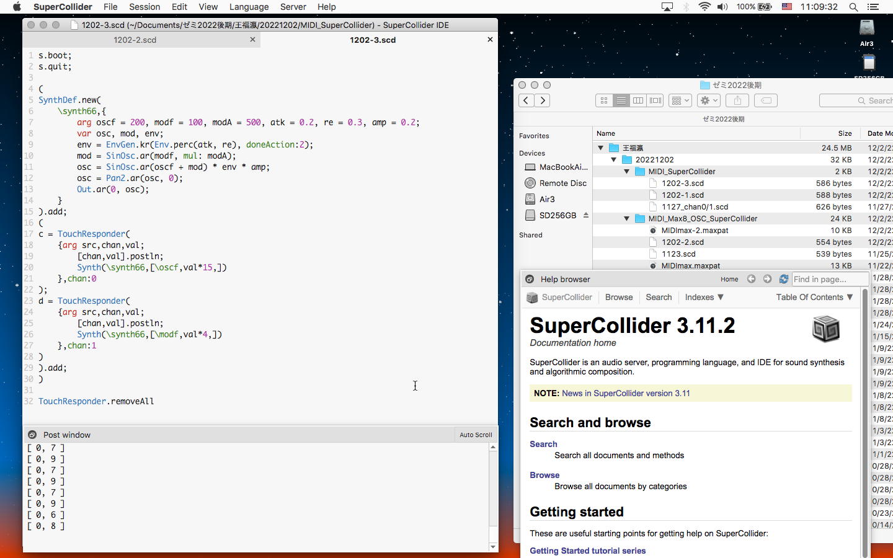Screen dimensions: 893x558
Task: Expand the Table Of Contents dropdown
Action: (814, 298)
